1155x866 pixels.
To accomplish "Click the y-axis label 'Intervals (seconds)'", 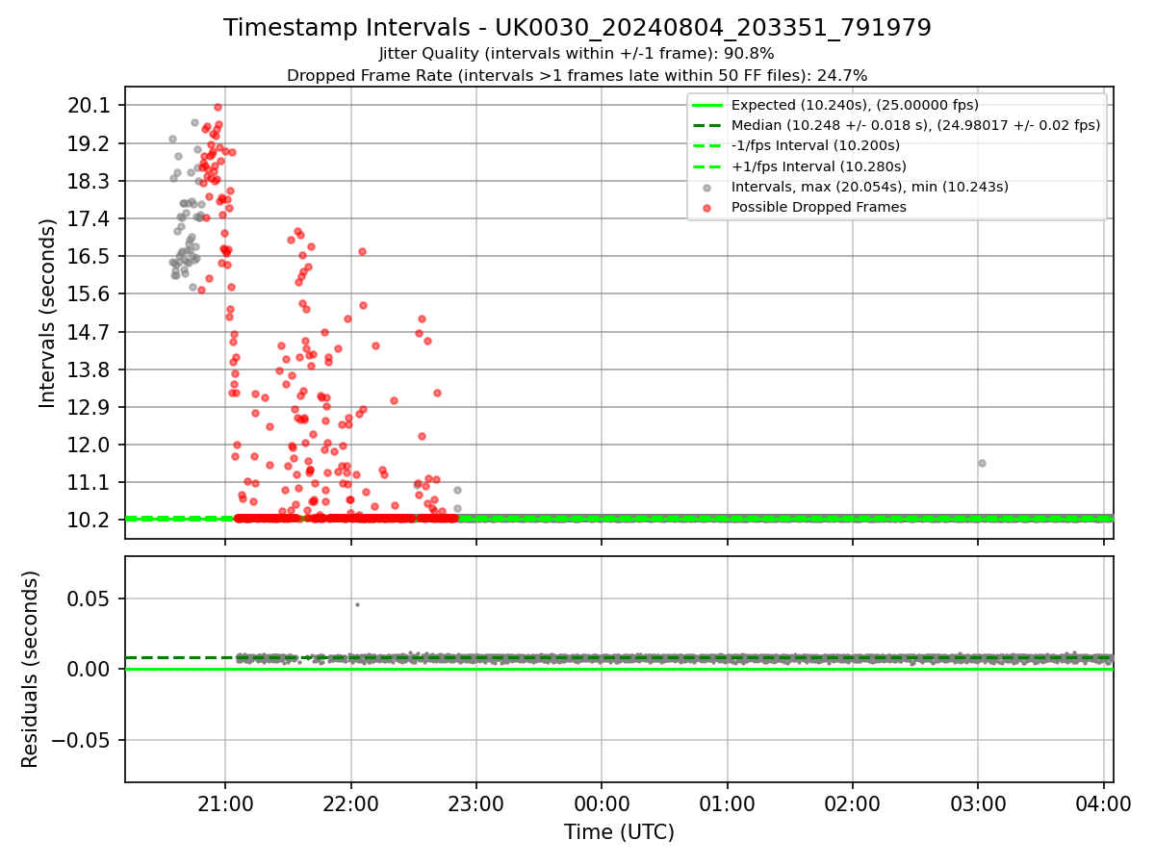I will click(48, 313).
